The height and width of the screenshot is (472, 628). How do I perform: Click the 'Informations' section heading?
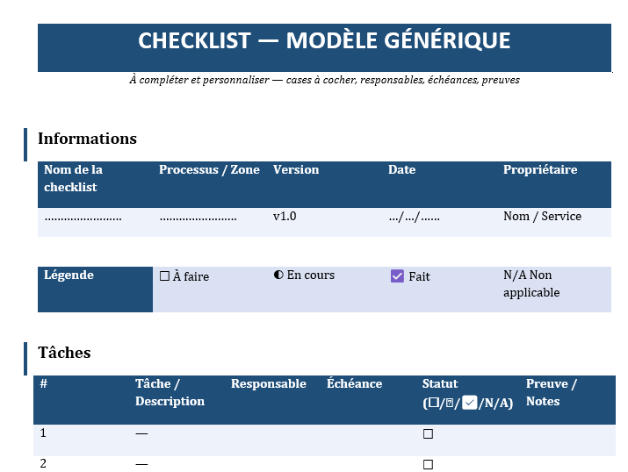(87, 139)
